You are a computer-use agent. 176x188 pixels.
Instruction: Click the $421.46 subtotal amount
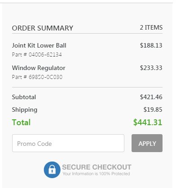151,97
